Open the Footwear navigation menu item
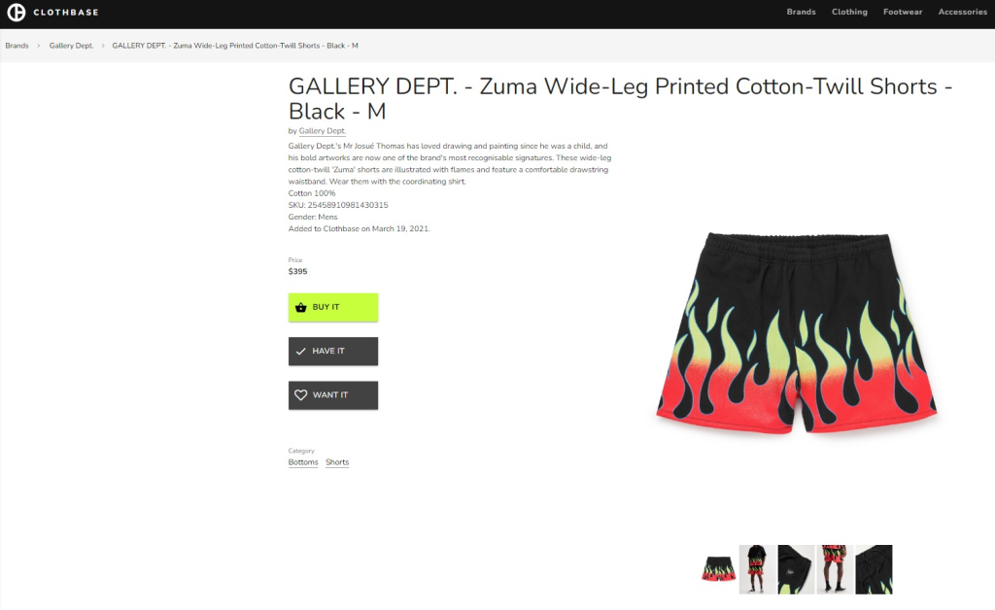 (903, 12)
